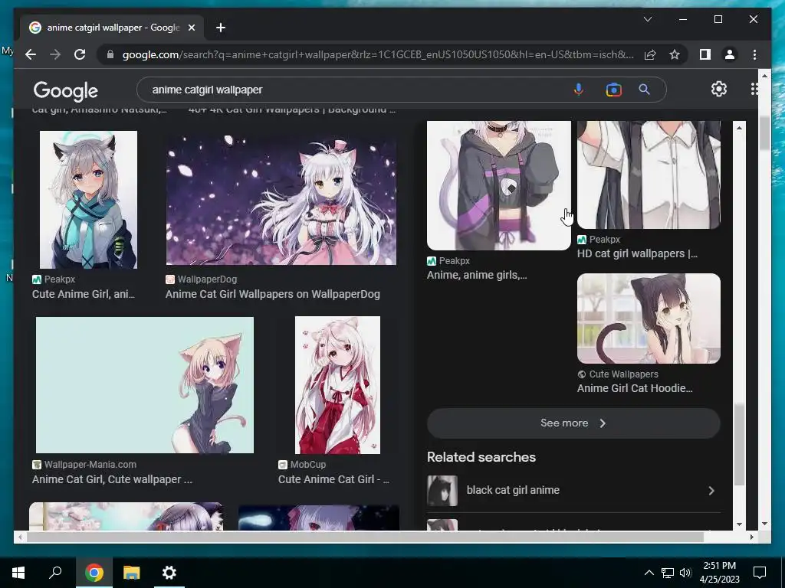Viewport: 785px width, 588px height.
Task: Click the Chrome icon in the taskbar
Action: point(94,573)
